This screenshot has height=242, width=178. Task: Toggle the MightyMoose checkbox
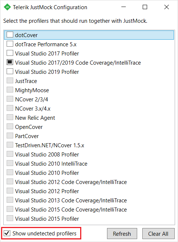click(x=10, y=90)
